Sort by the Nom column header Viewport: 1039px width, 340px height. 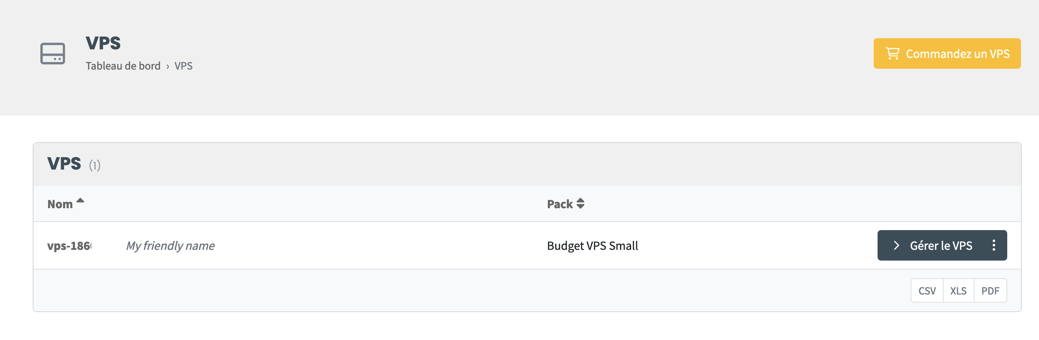pyautogui.click(x=60, y=204)
